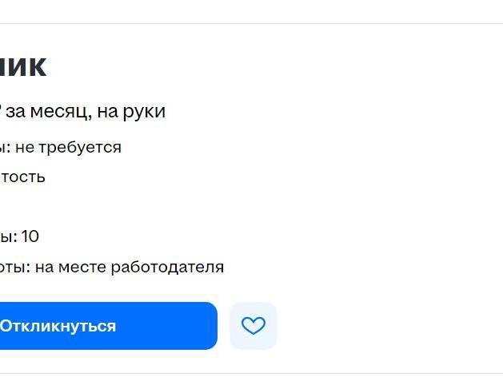Click blank gap between "тость" and "10" lines
The width and height of the screenshot is (503, 377).
point(80,207)
